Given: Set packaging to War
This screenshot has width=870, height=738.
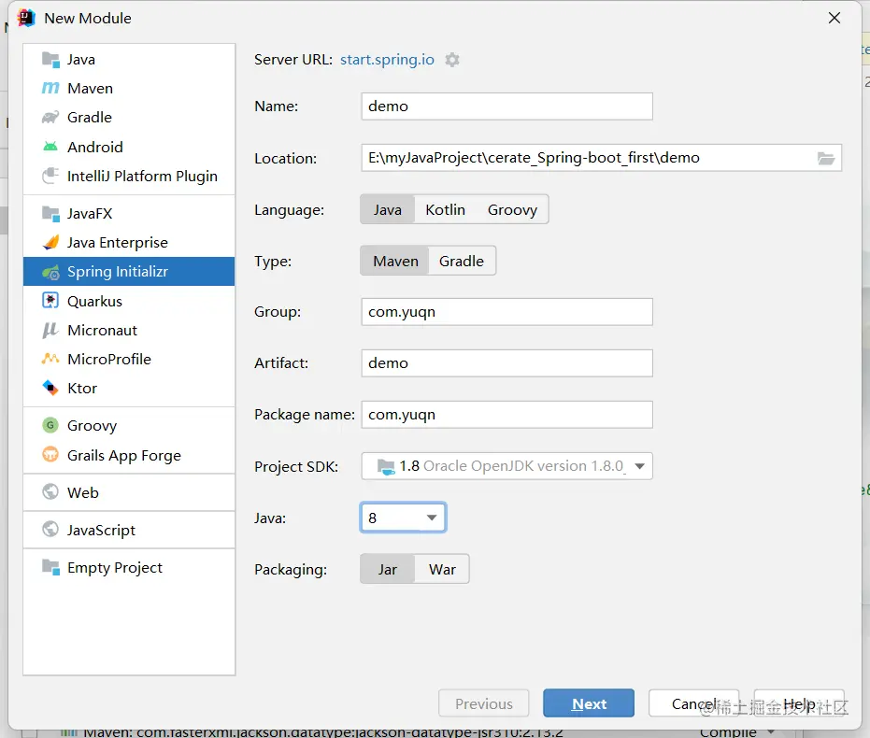Looking at the screenshot, I should (442, 569).
